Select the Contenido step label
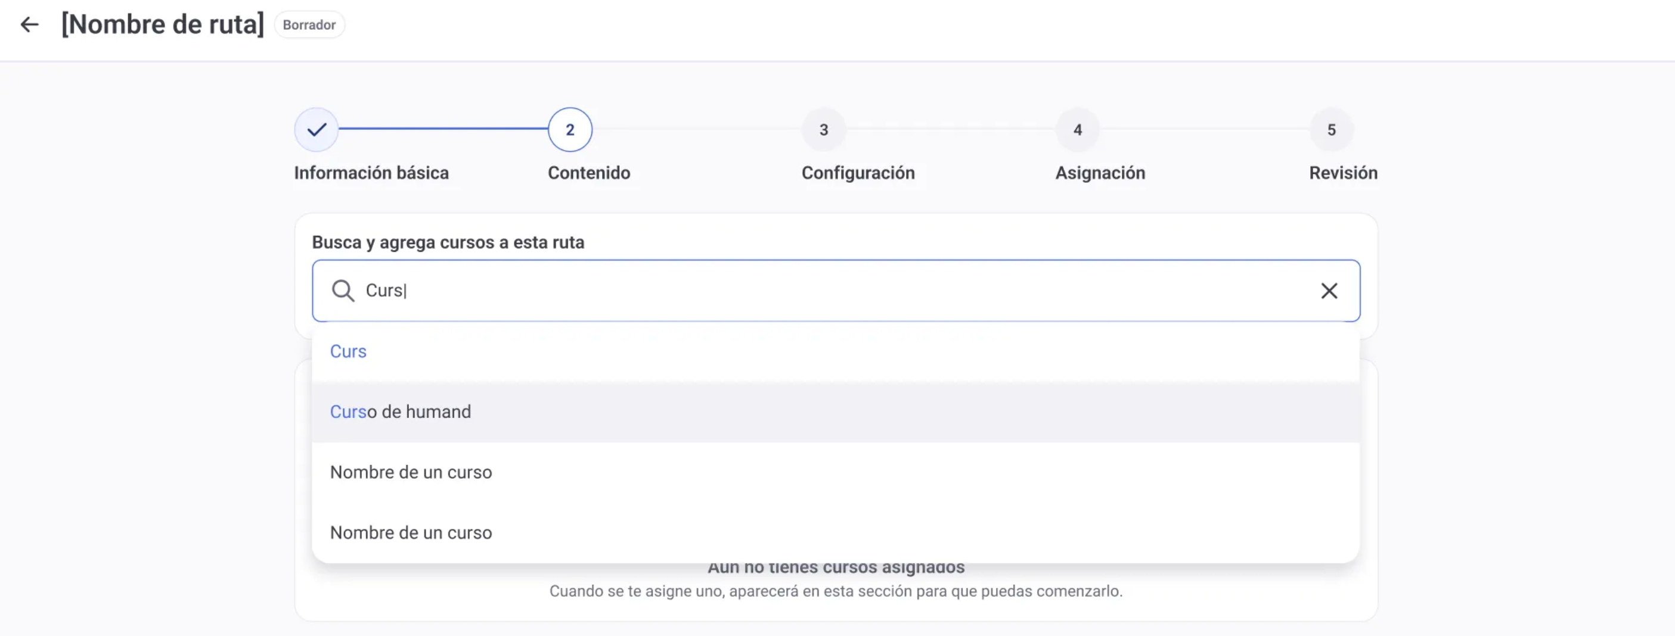Screen dimensions: 1675x636 click(588, 173)
